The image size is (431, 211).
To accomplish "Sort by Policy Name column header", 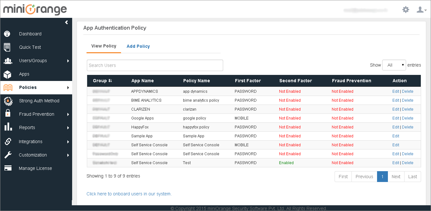I will coord(196,81).
